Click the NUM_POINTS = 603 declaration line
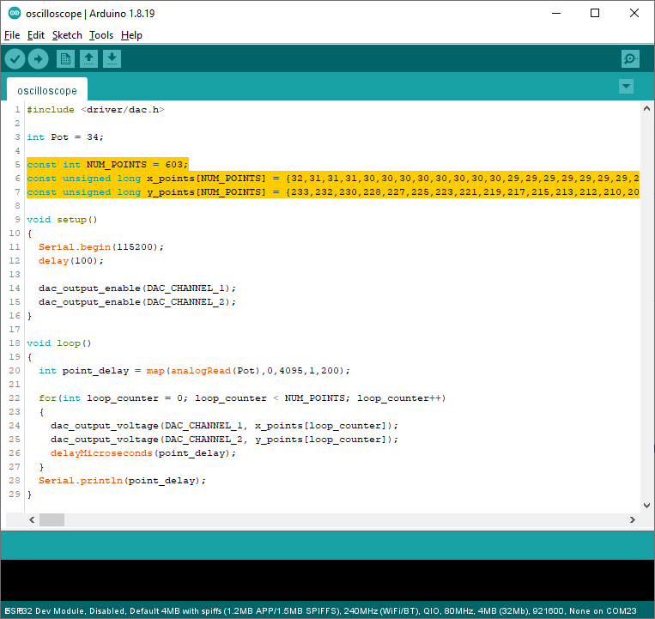The height and width of the screenshot is (619, 655). click(x=107, y=165)
